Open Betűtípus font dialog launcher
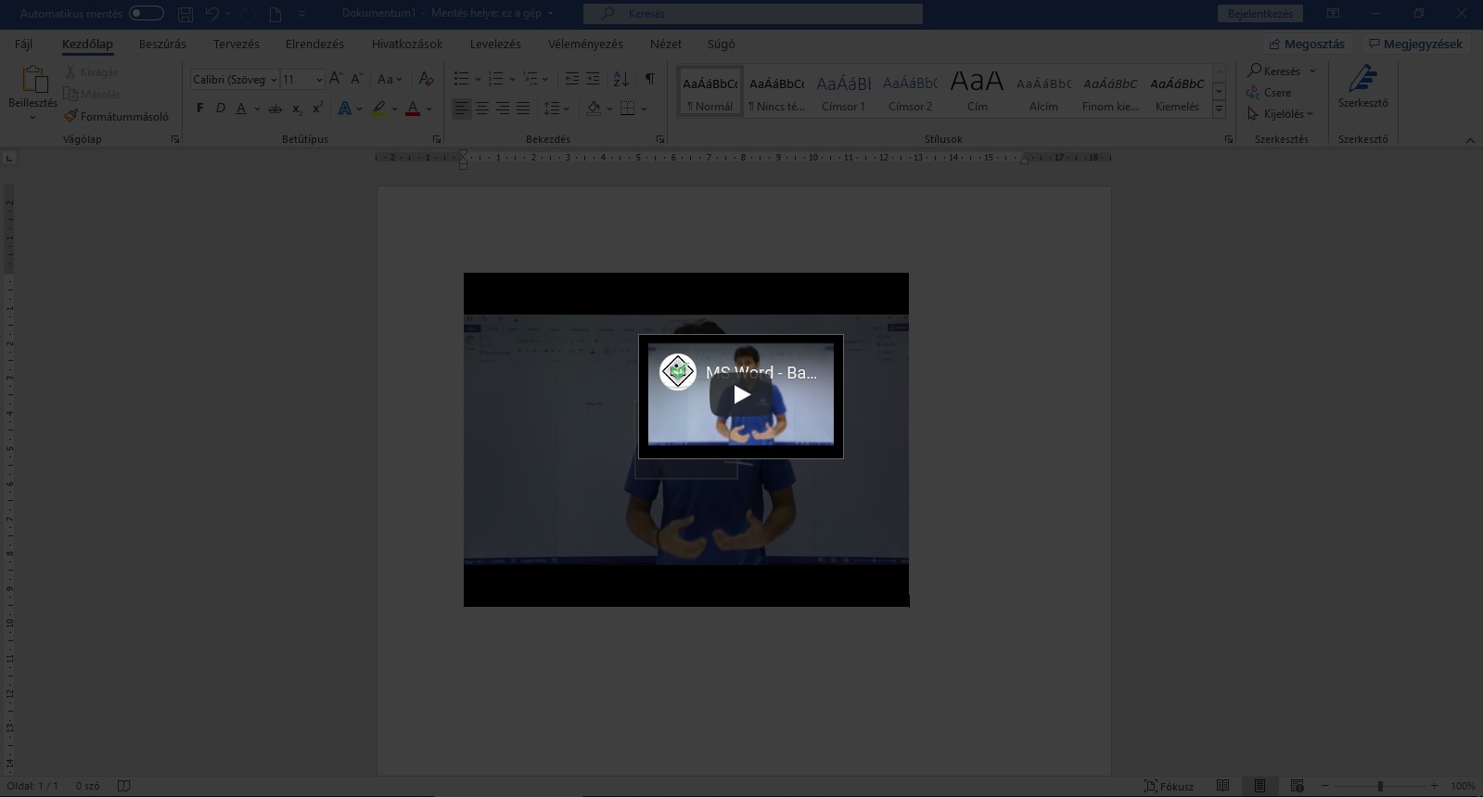Image resolution: width=1483 pixels, height=797 pixels. tap(437, 139)
